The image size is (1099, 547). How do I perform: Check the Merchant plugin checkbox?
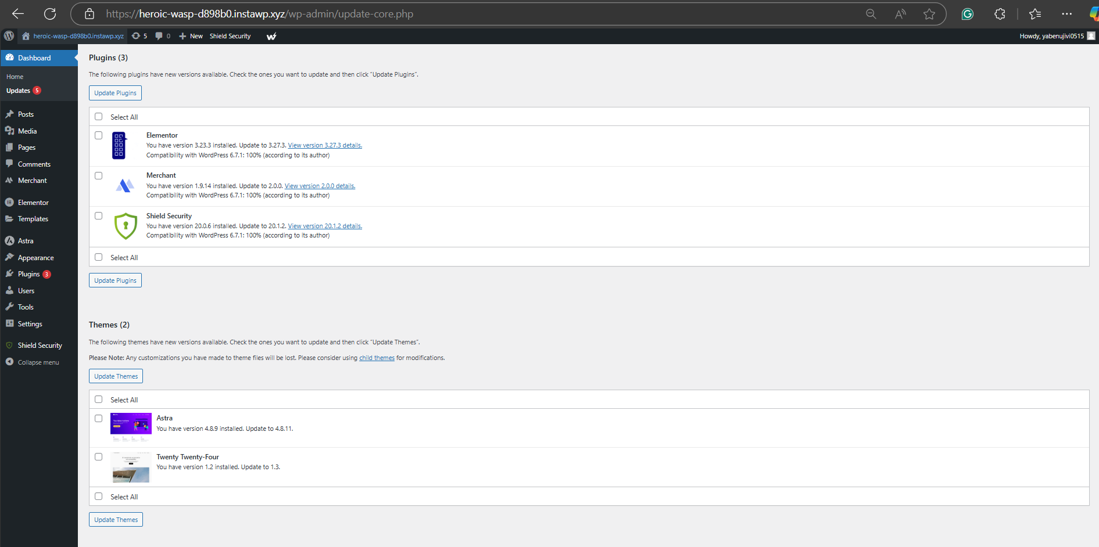99,175
